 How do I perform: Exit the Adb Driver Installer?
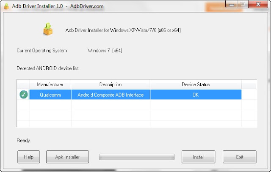coord(240,157)
